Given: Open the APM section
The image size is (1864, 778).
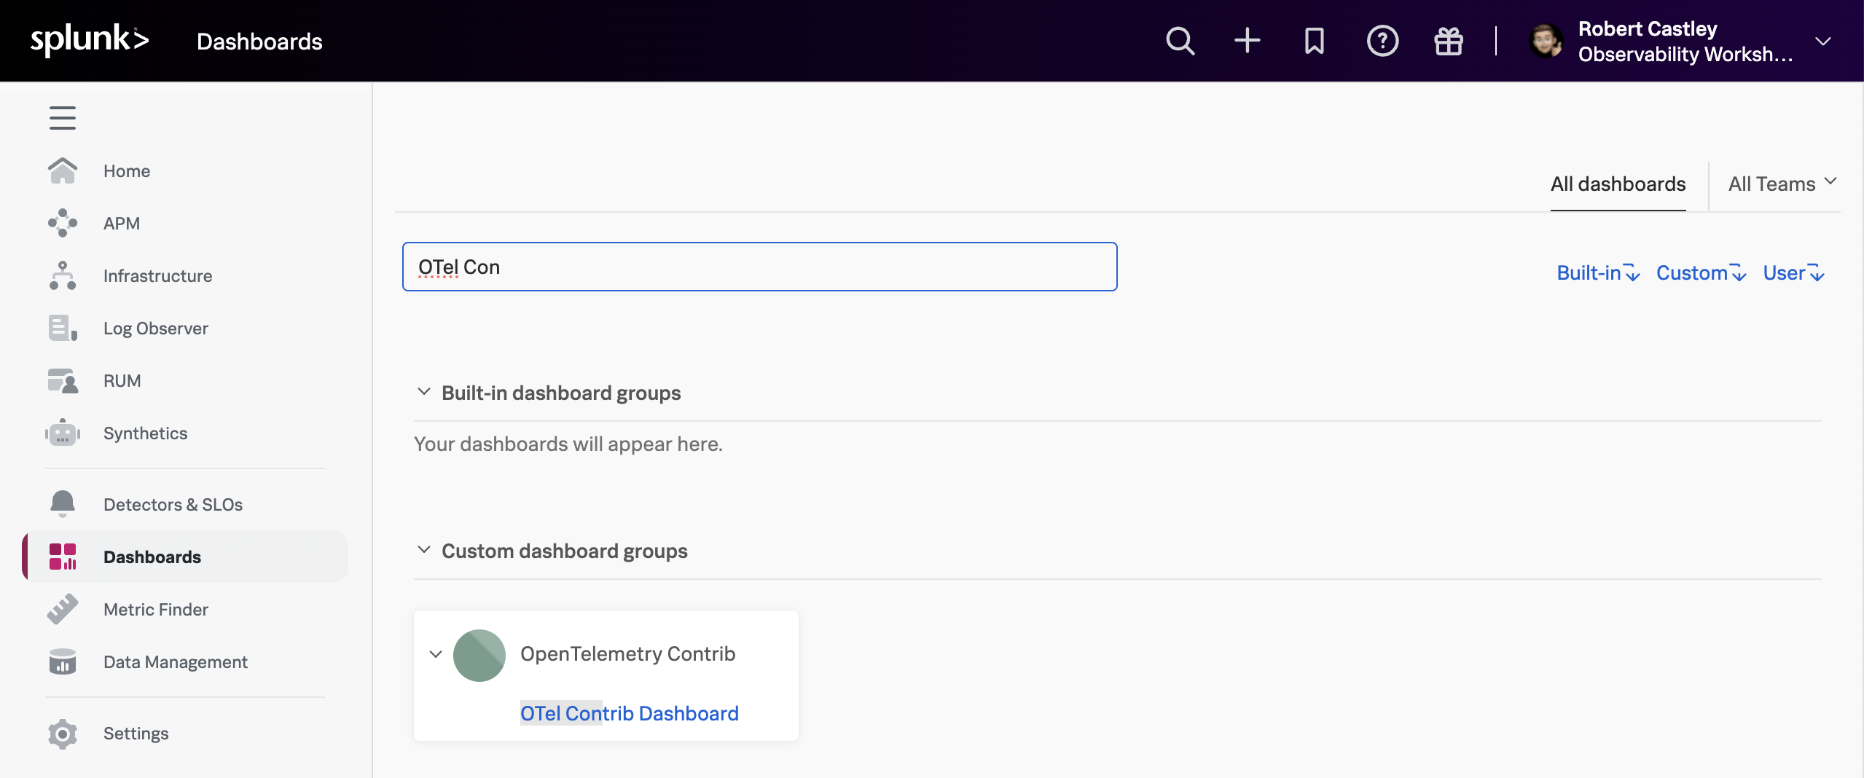Looking at the screenshot, I should tap(122, 223).
